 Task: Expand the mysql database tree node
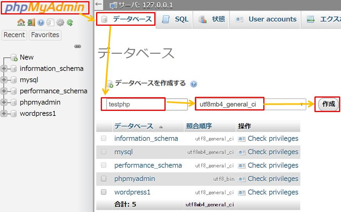tap(4, 80)
